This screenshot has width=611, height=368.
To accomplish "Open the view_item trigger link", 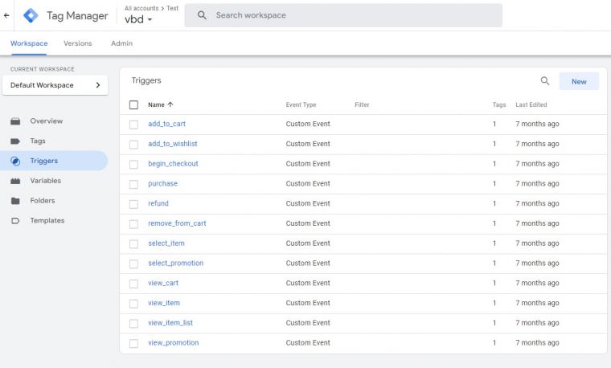I will 164,303.
